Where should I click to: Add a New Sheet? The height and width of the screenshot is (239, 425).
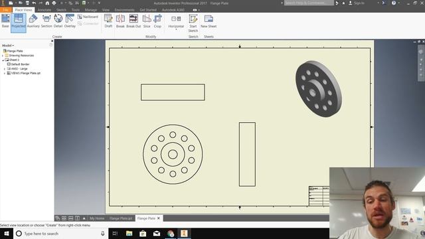click(209, 21)
